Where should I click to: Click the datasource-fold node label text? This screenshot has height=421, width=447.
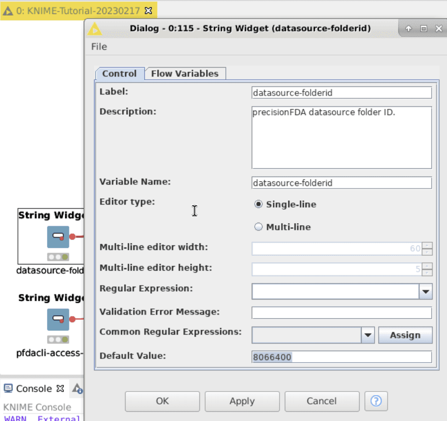click(50, 270)
